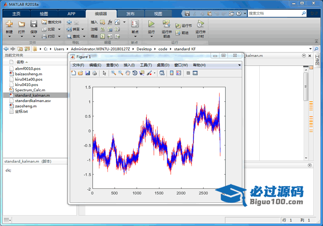Click the blue back arrow in navigate group
The width and height of the screenshot is (323, 226).
point(69,22)
